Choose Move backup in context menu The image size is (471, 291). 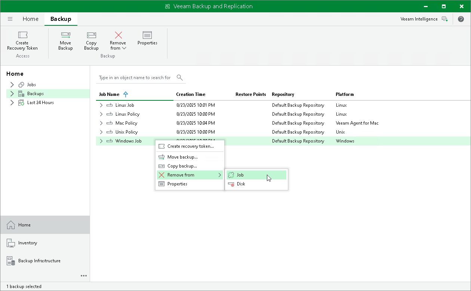point(190,157)
